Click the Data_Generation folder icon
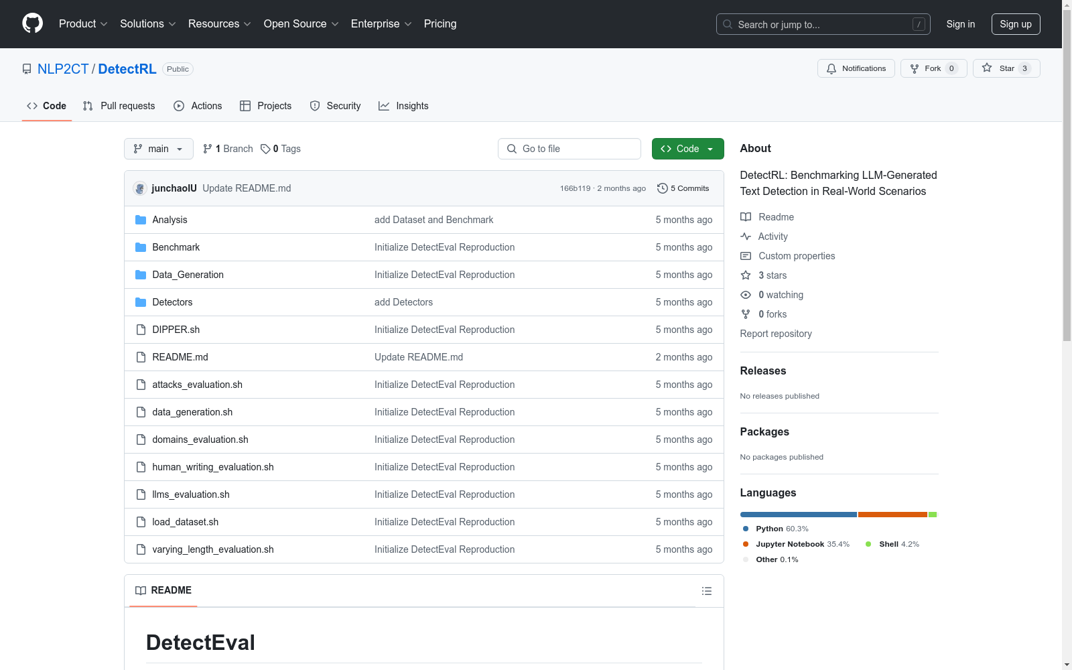 click(x=141, y=275)
